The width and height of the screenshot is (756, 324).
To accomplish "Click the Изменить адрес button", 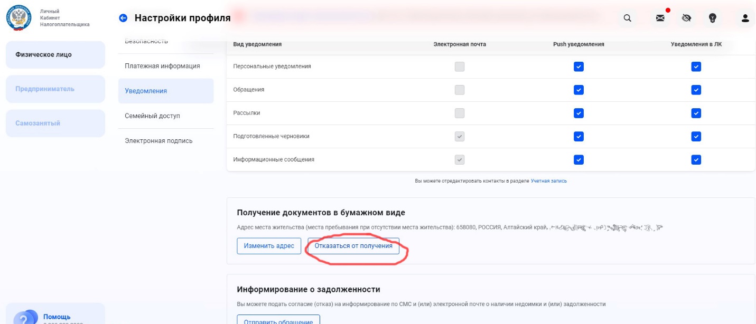I will [269, 246].
